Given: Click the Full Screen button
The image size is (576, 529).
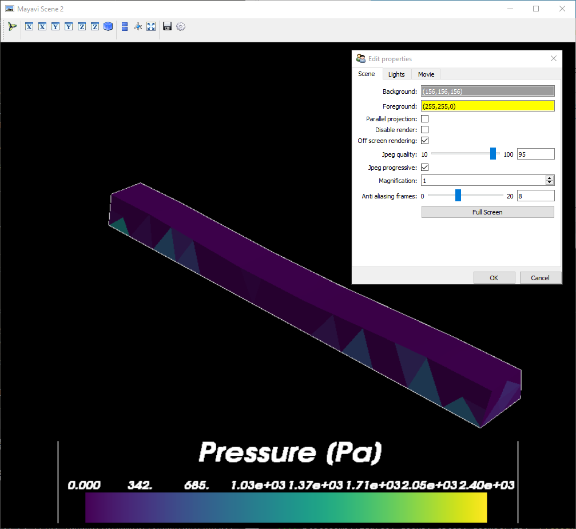Looking at the screenshot, I should [487, 212].
